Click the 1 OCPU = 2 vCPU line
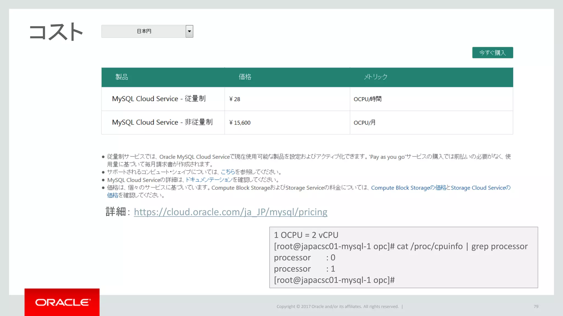The image size is (563, 316). tap(306, 235)
